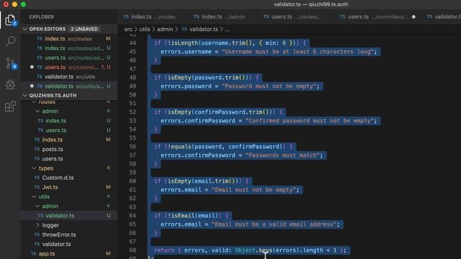The width and height of the screenshot is (461, 259).
Task: Click src in the breadcrumb
Action: (128, 29)
